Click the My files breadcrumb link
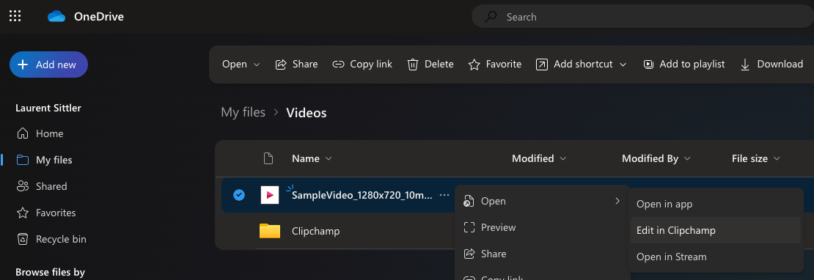Viewport: 814px width, 280px height. click(x=243, y=112)
